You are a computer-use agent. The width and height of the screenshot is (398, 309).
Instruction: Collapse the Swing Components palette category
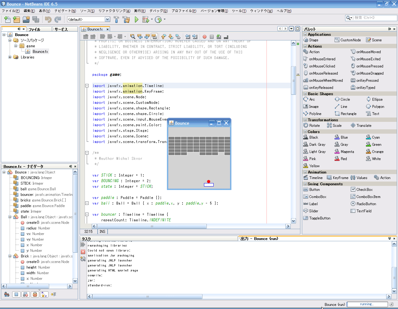305,184
